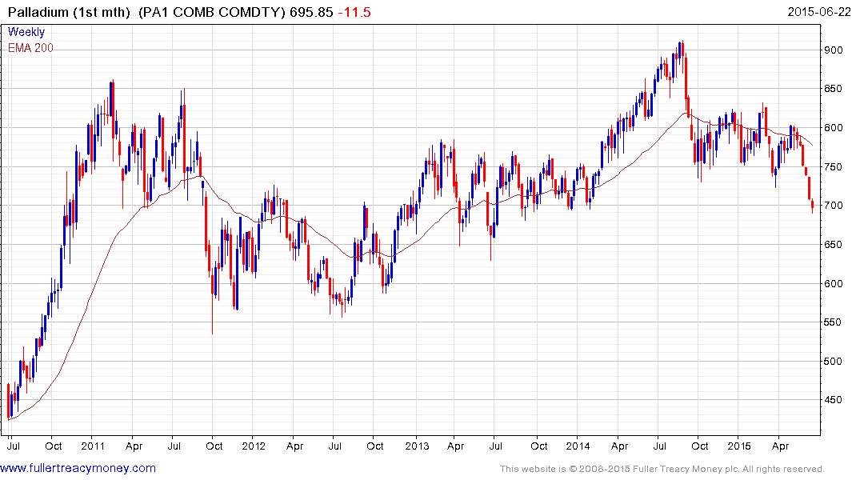Image resolution: width=860 pixels, height=480 pixels.
Task: Click the 650 price axis label
Action: [x=833, y=244]
